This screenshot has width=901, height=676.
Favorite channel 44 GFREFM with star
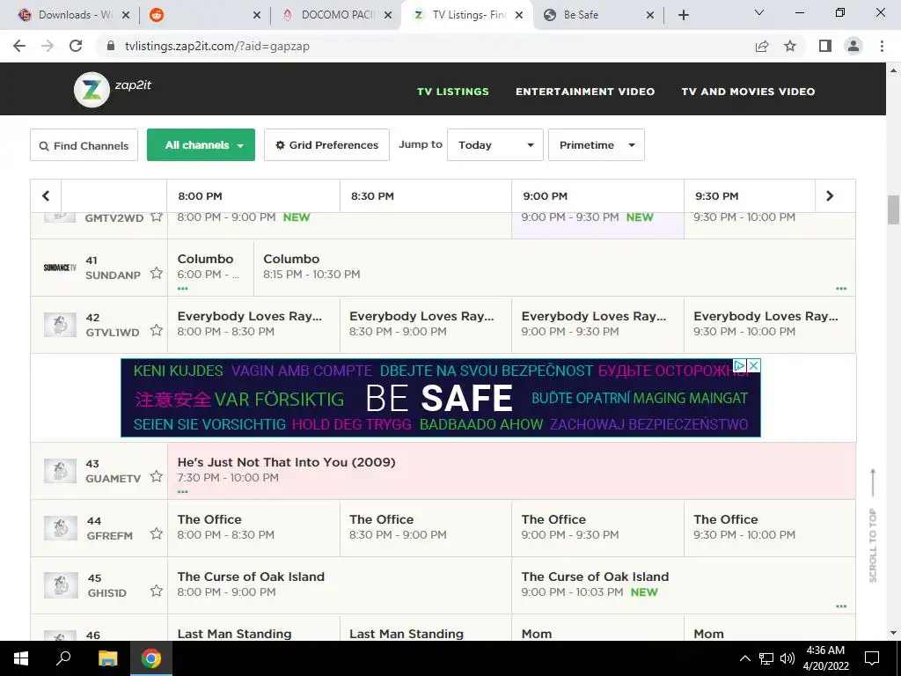(x=157, y=533)
